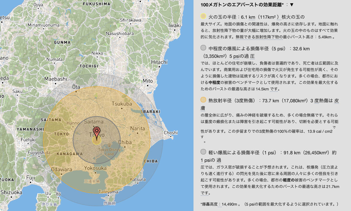Screen dimensions: 351x211
Task: Select the gray 1 psi light blast legend circle
Action: pyautogui.click(x=203, y=152)
